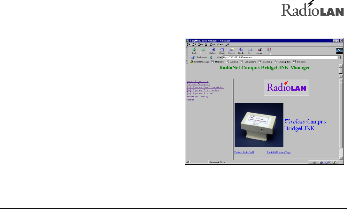Image resolution: width=347 pixels, height=209 pixels.
Task: Click the Reset link
Action: coord(190,100)
